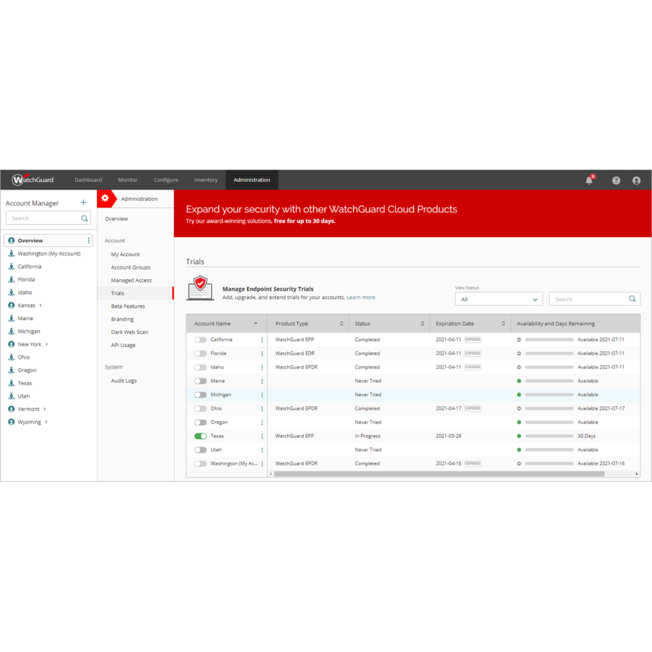Open Dark Web Scan page
Screen dimensions: 652x652
click(x=129, y=332)
